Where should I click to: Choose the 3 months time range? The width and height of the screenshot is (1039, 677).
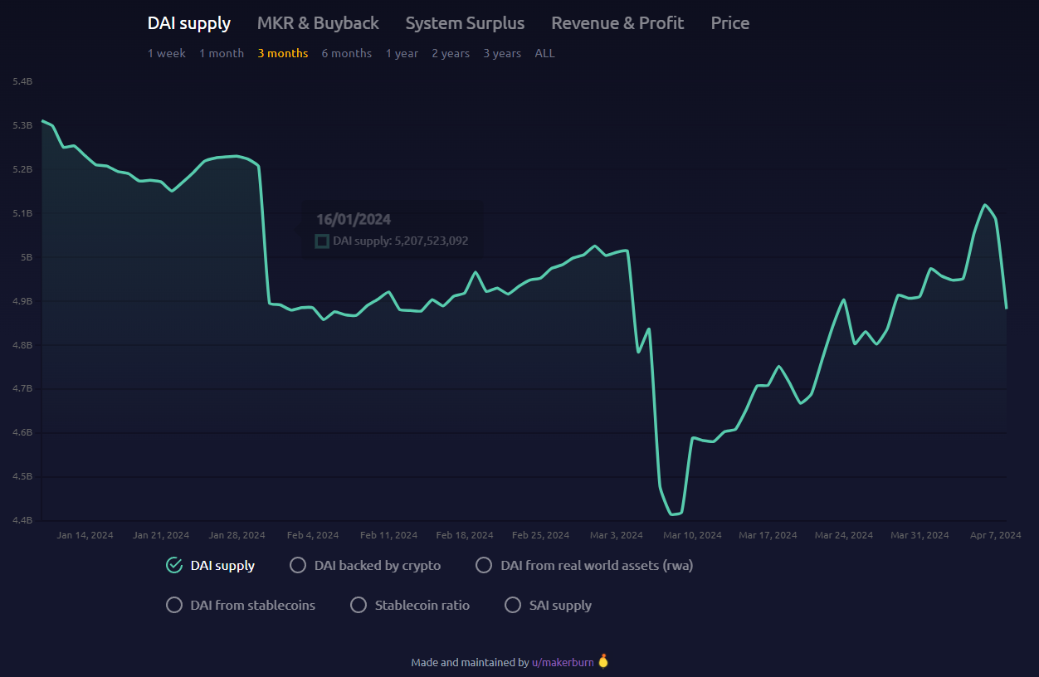(283, 53)
